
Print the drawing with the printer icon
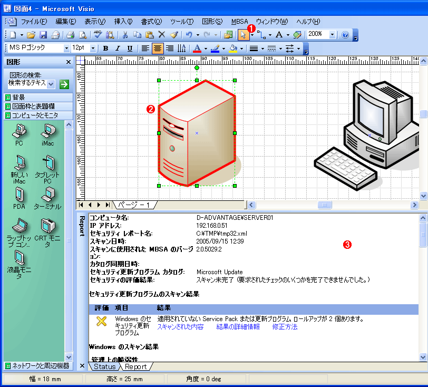tap(71, 35)
